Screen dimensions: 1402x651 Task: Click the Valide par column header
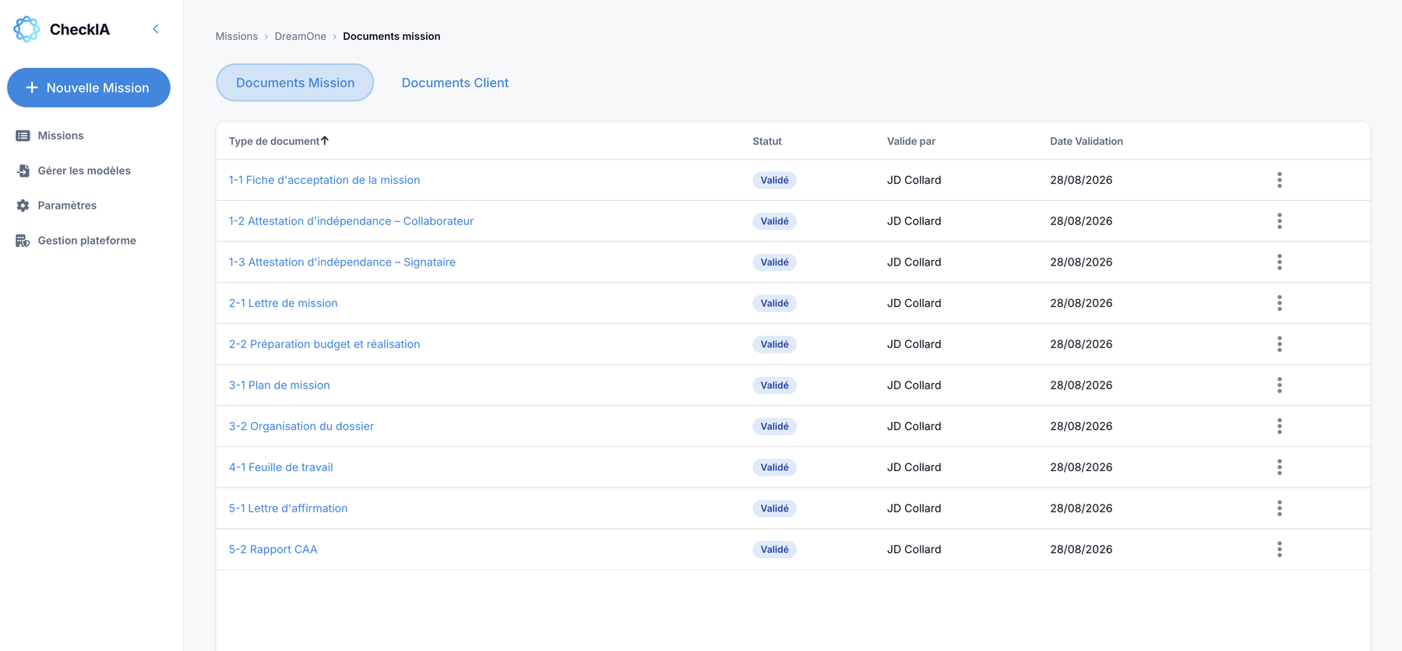click(x=911, y=141)
